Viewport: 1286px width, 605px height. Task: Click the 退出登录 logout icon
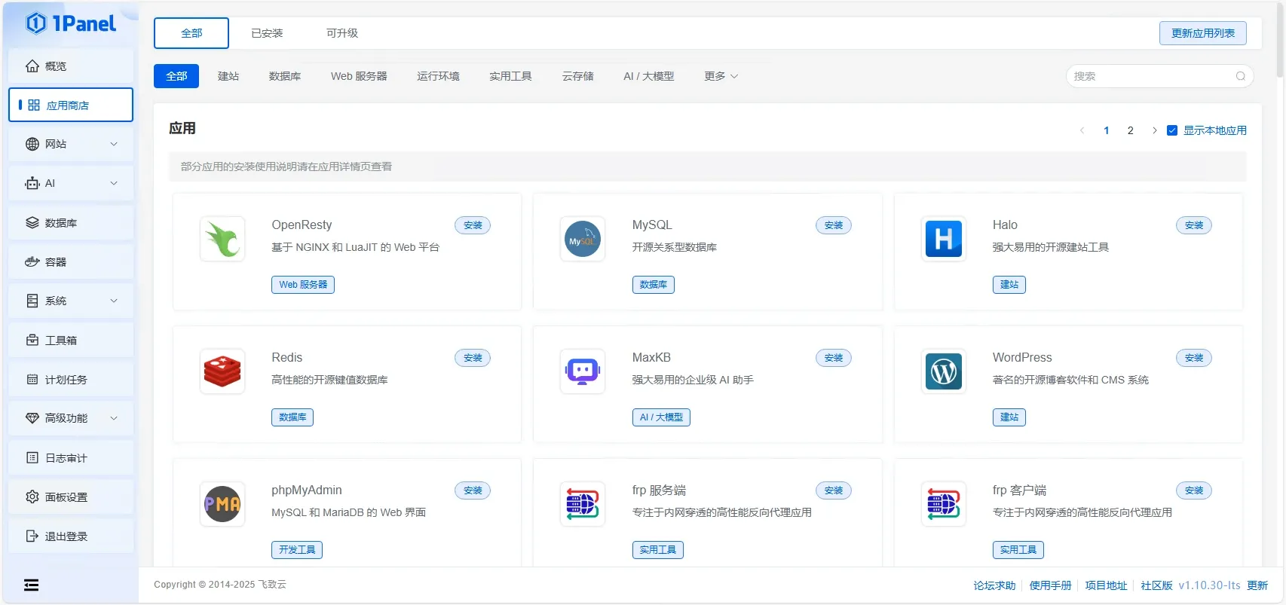coord(32,536)
